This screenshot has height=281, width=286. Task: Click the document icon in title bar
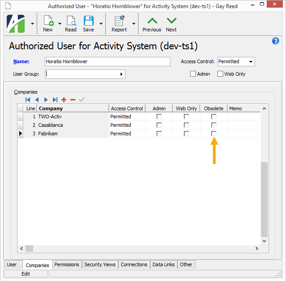tap(8, 6)
